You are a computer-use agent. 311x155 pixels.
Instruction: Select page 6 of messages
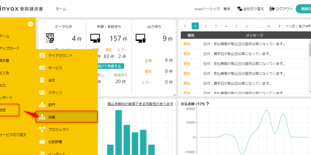[247, 26]
